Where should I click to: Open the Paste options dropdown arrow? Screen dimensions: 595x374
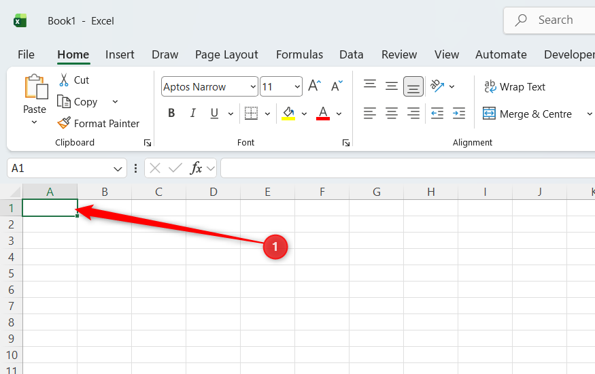(34, 122)
